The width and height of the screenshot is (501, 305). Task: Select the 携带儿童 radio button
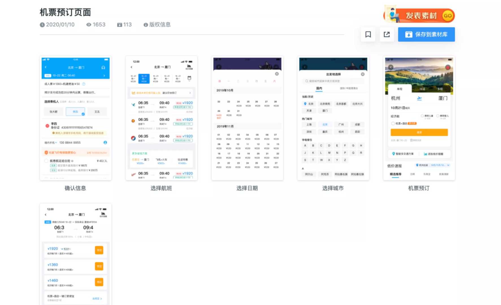[x=422, y=116]
